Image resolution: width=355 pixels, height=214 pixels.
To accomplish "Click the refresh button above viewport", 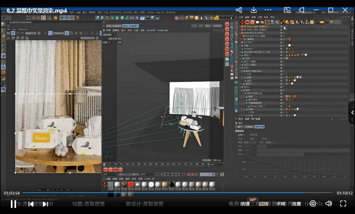I will pos(217,26).
